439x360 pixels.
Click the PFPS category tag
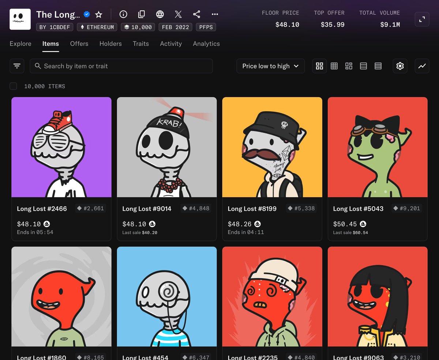click(206, 27)
